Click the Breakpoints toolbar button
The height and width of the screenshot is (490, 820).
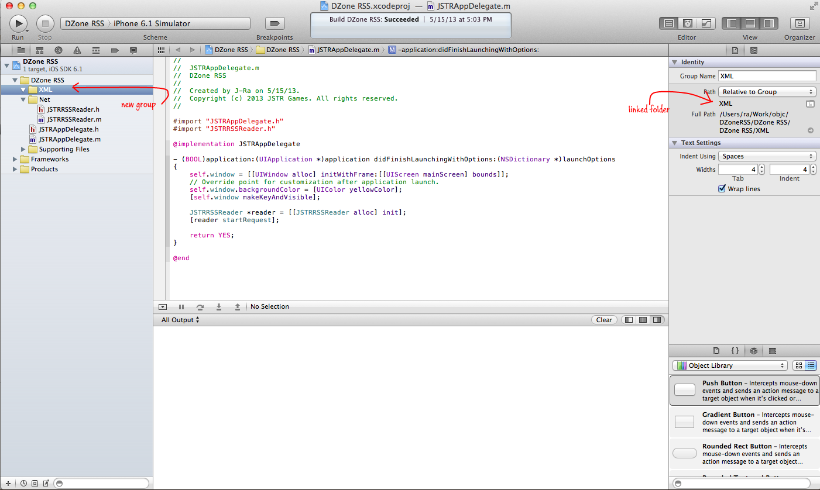tap(275, 23)
